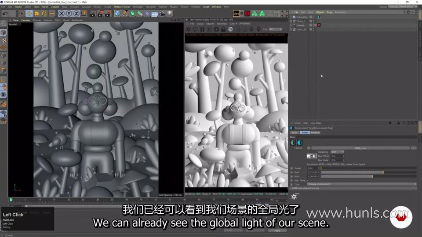Click the Art icon in toolbar
The image size is (422, 237).
coord(236,13)
